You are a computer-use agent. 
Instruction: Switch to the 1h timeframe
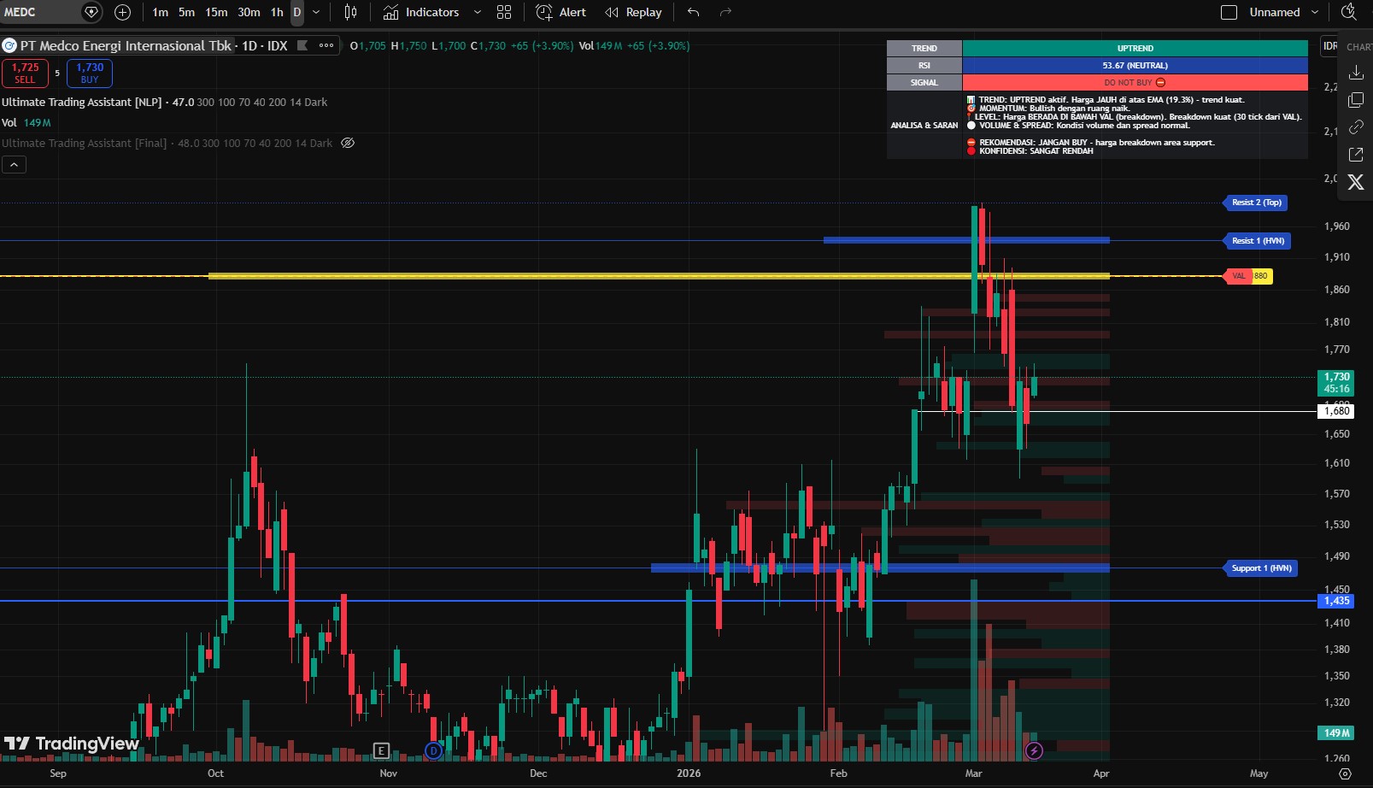(x=277, y=12)
